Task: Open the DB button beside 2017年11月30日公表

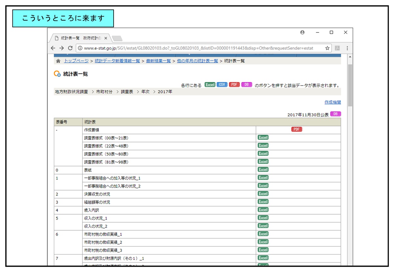Action: [336, 114]
